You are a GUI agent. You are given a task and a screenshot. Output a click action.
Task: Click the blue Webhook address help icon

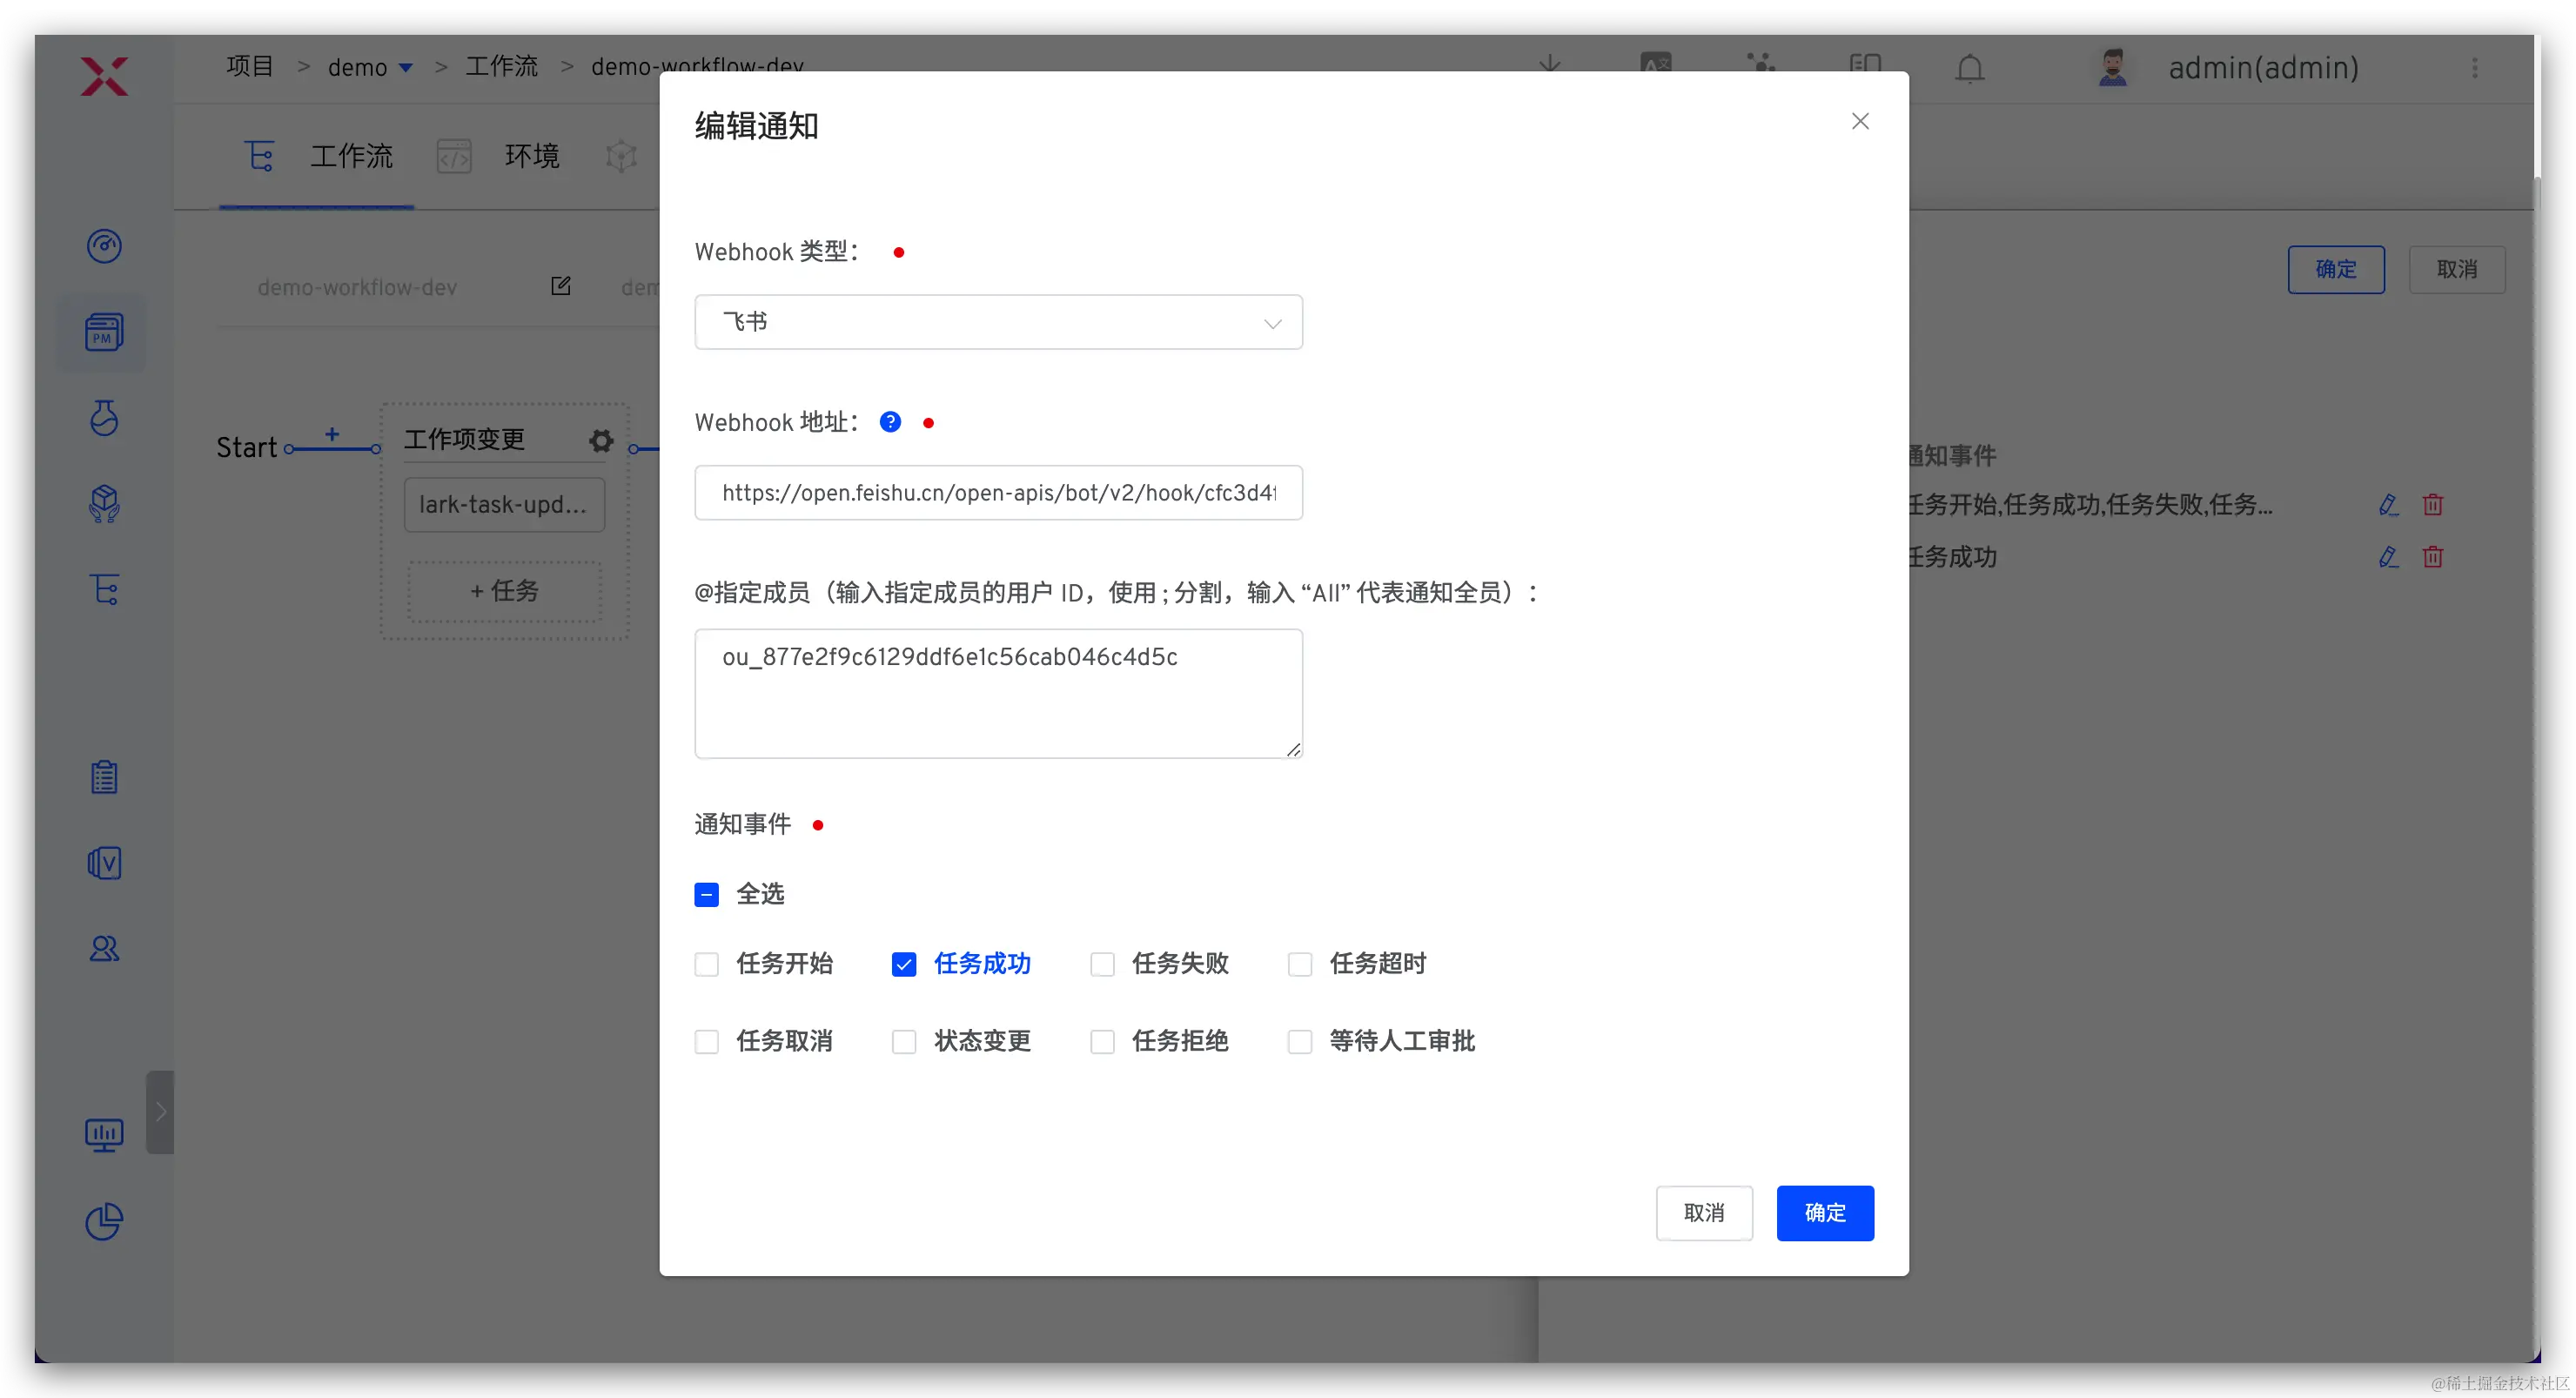tap(890, 422)
